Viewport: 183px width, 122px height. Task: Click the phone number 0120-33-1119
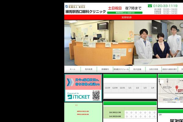pyautogui.click(x=165, y=6)
